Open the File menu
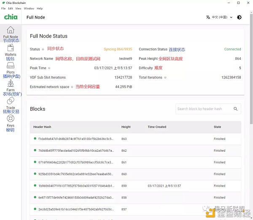Image resolution: width=253 pixels, height=220 pixels. (x=3, y=8)
